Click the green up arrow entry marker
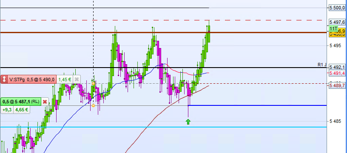 [188, 122]
